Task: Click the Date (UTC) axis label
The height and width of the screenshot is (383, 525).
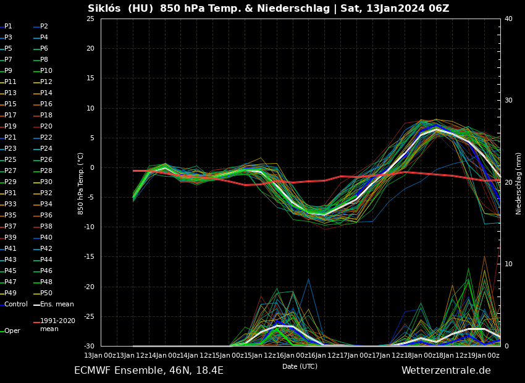Action: 300,366
